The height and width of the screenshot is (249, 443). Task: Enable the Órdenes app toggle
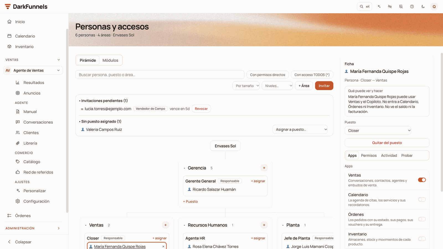(x=422, y=219)
